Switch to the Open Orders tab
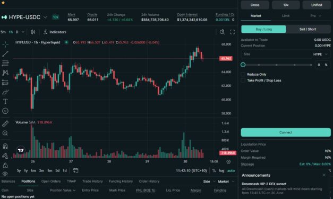This screenshot has width=333, height=199. [51, 181]
